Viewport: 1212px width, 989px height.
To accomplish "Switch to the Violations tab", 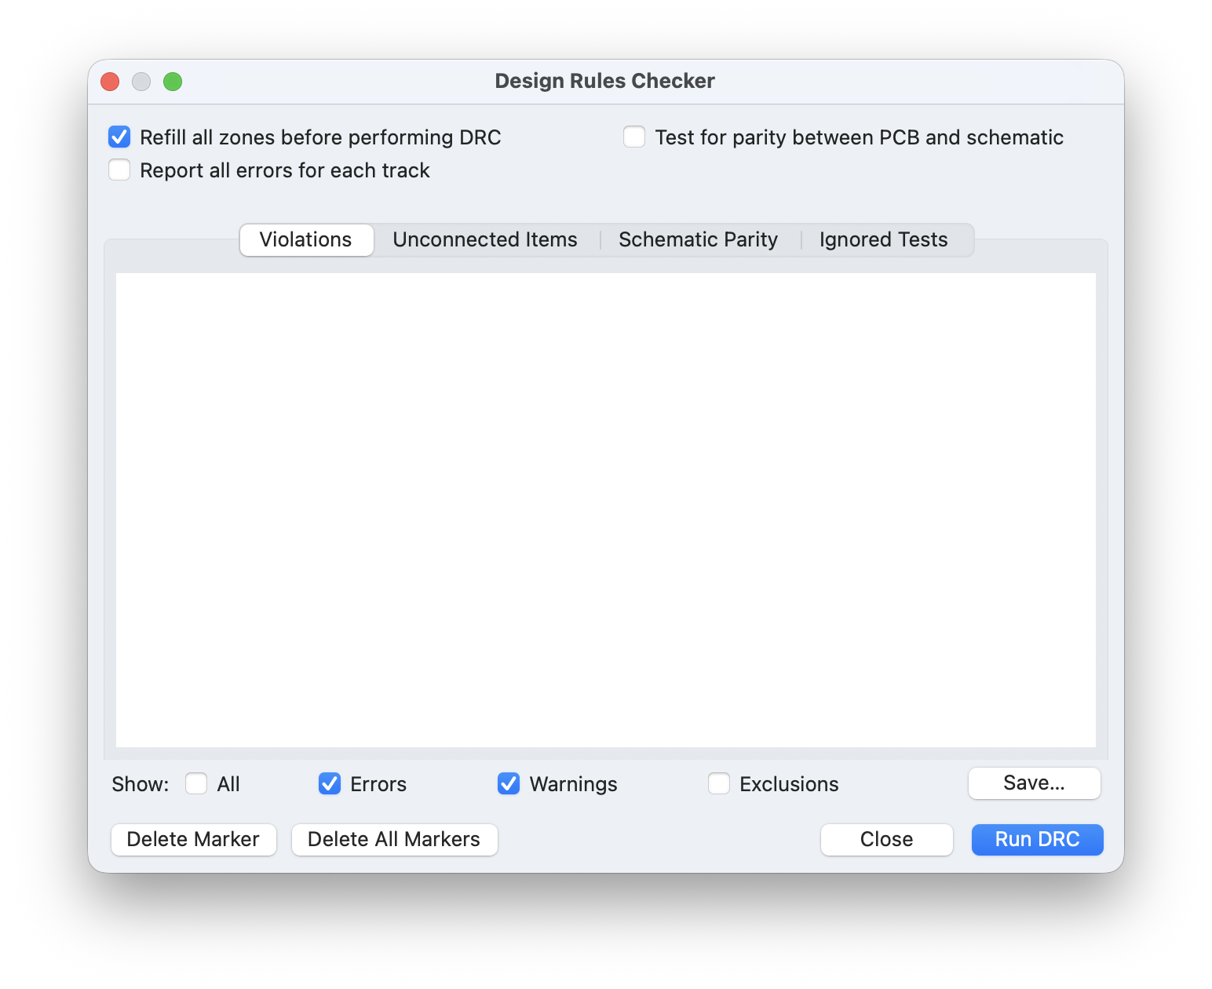I will pyautogui.click(x=306, y=240).
